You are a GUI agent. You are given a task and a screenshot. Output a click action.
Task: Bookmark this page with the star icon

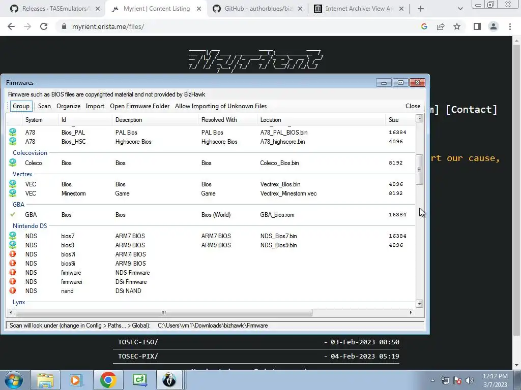point(457,26)
